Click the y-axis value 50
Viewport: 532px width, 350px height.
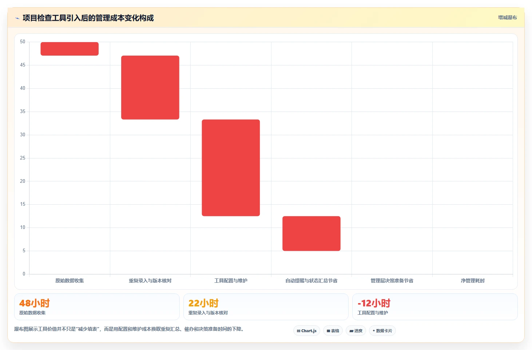point(23,42)
